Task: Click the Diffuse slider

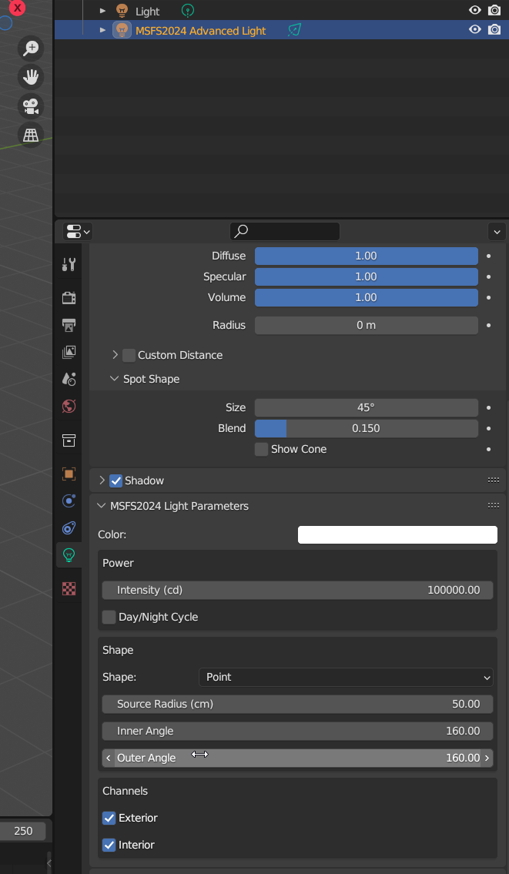Action: coord(367,256)
